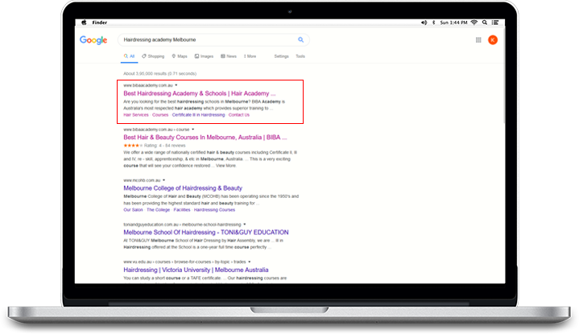The width and height of the screenshot is (579, 334).
Task: Open the orange K account avatar
Action: coord(493,40)
